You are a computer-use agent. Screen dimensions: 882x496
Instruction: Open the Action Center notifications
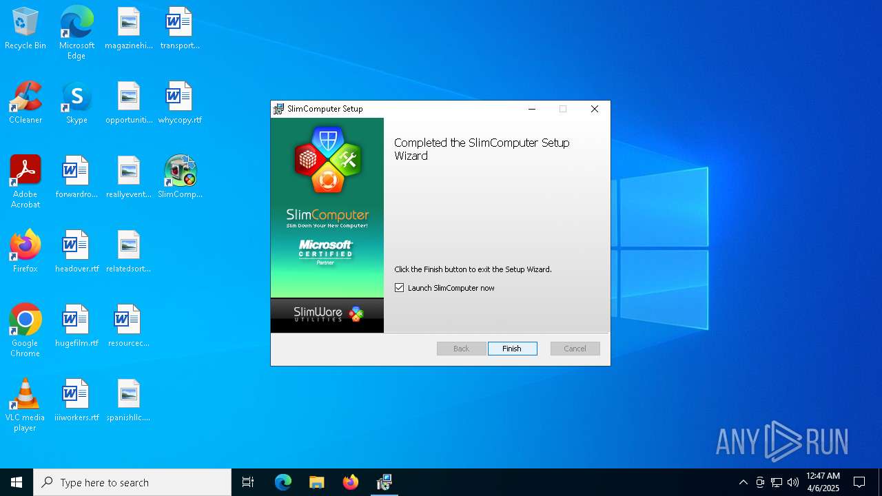[x=859, y=482]
